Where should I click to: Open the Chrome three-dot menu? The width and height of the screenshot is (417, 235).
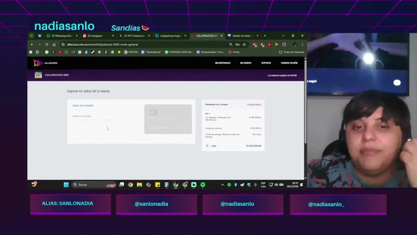point(302,44)
